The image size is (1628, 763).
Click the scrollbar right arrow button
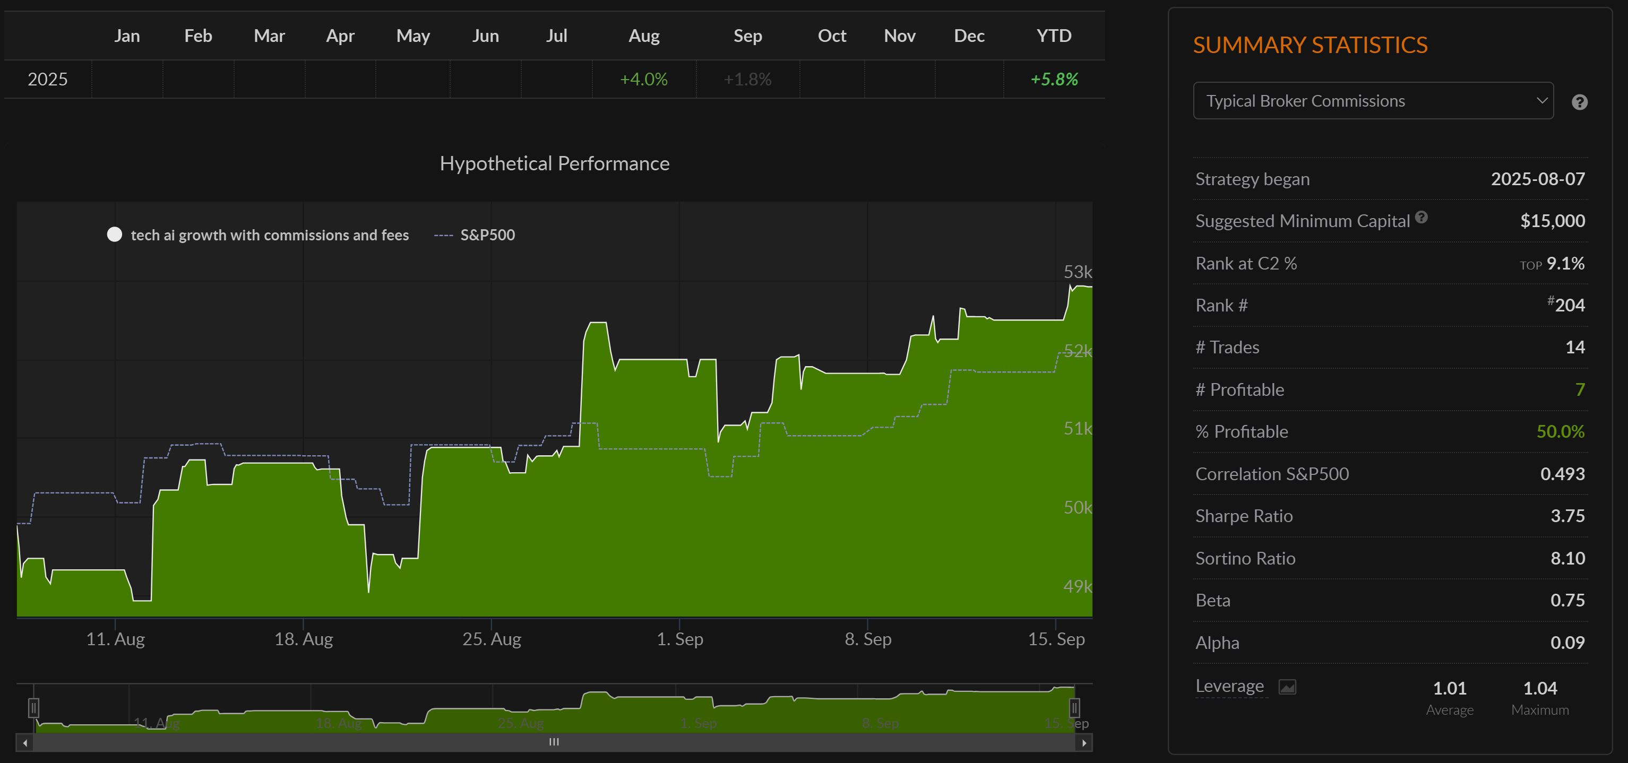(1084, 743)
